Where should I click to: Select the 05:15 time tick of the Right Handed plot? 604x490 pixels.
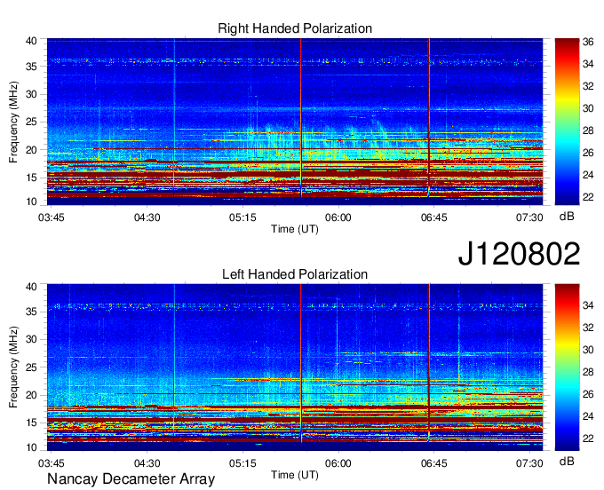point(242,217)
